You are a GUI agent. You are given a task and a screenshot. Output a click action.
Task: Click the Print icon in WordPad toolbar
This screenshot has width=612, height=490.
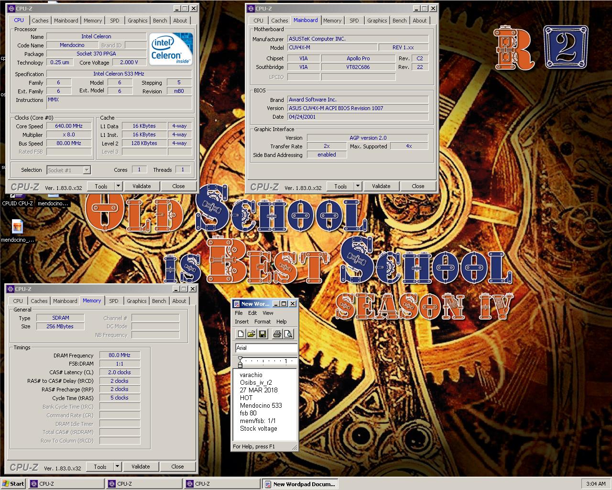277,334
